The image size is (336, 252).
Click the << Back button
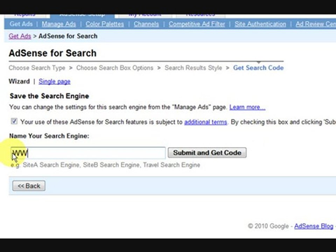[29, 185]
